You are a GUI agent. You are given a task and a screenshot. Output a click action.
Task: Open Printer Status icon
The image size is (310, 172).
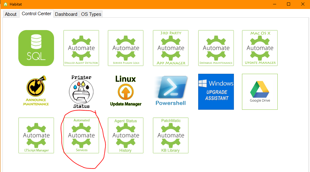[81, 92]
